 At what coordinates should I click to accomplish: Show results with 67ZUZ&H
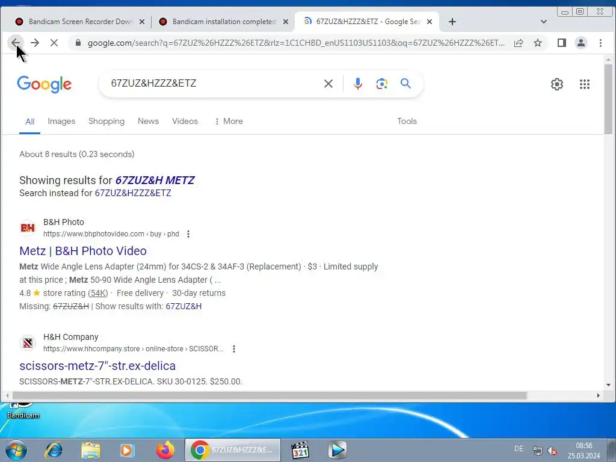tap(183, 306)
